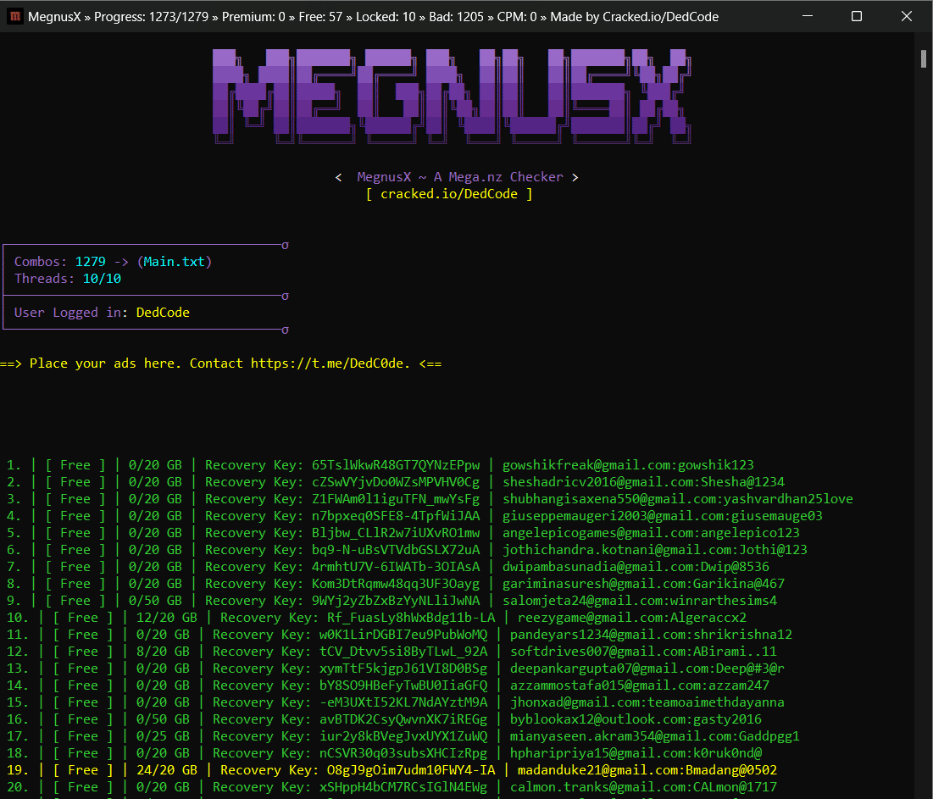Click the 0/50 GB value in row 9
Screen dimensions: 933x799
click(x=155, y=601)
